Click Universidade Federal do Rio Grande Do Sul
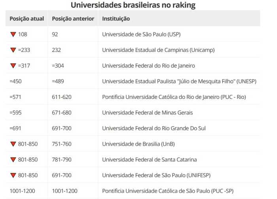This screenshot has height=199, width=277. [154, 128]
